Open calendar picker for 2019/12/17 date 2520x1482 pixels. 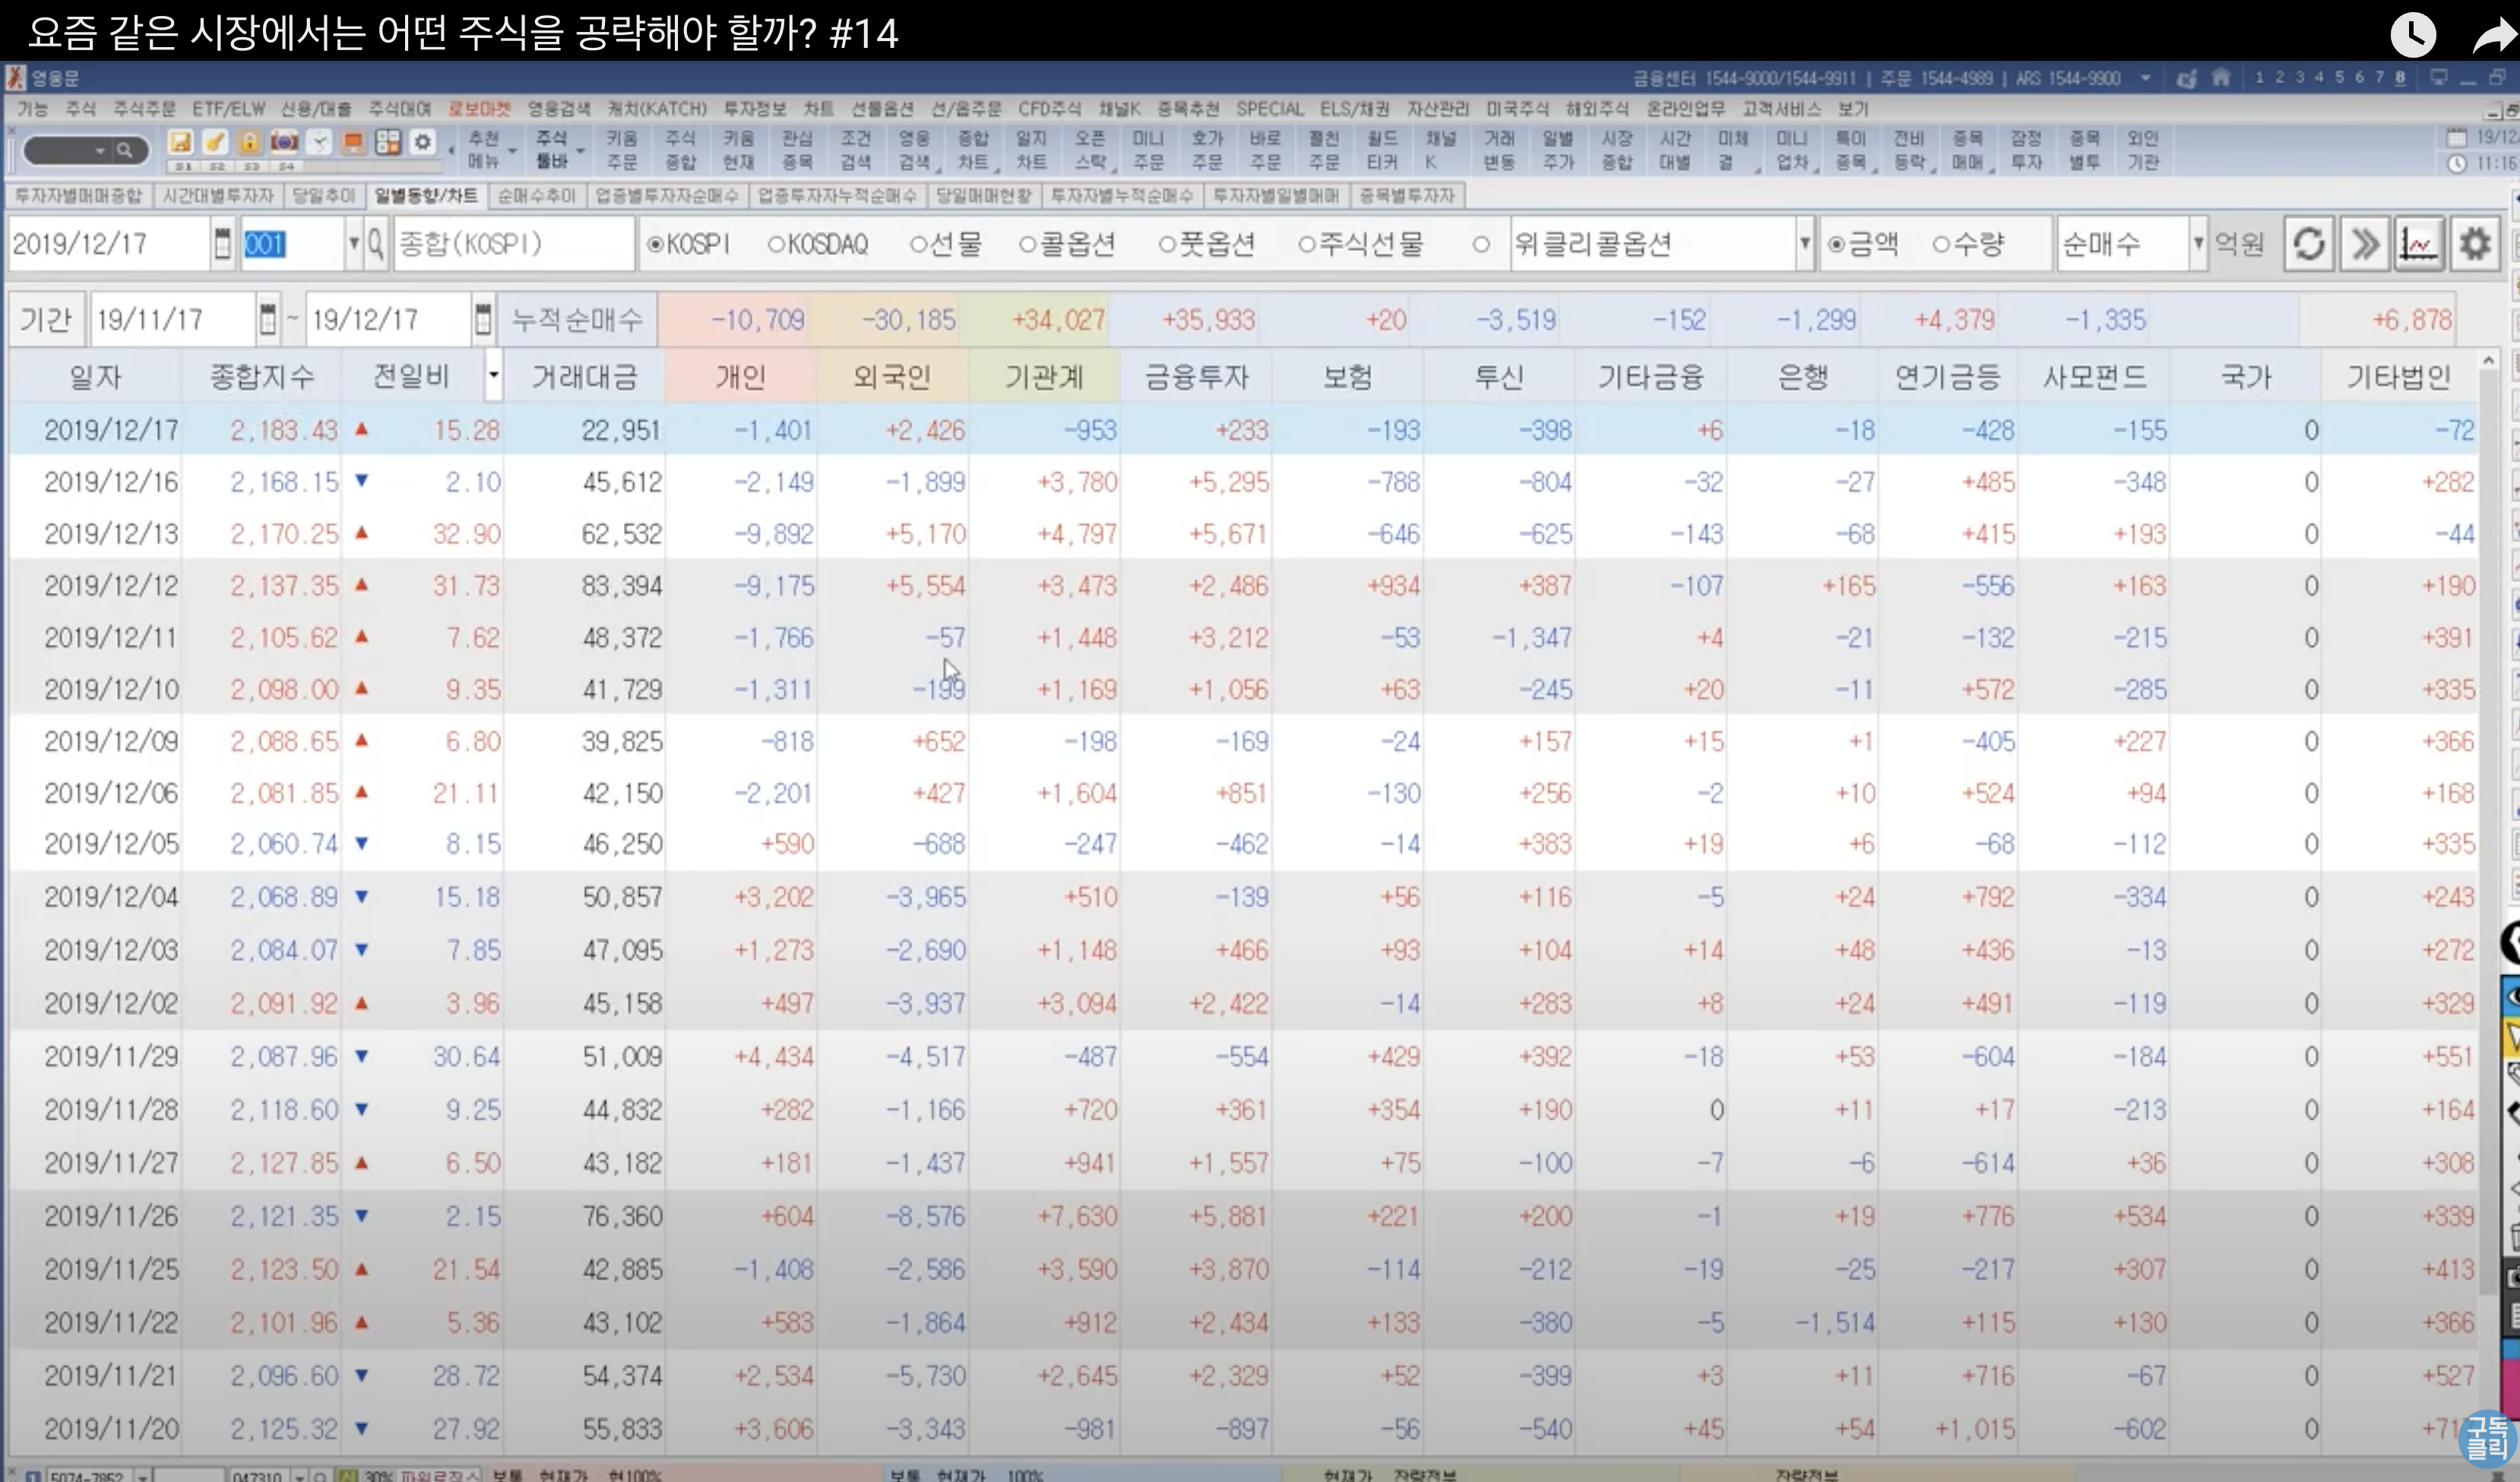click(222, 244)
